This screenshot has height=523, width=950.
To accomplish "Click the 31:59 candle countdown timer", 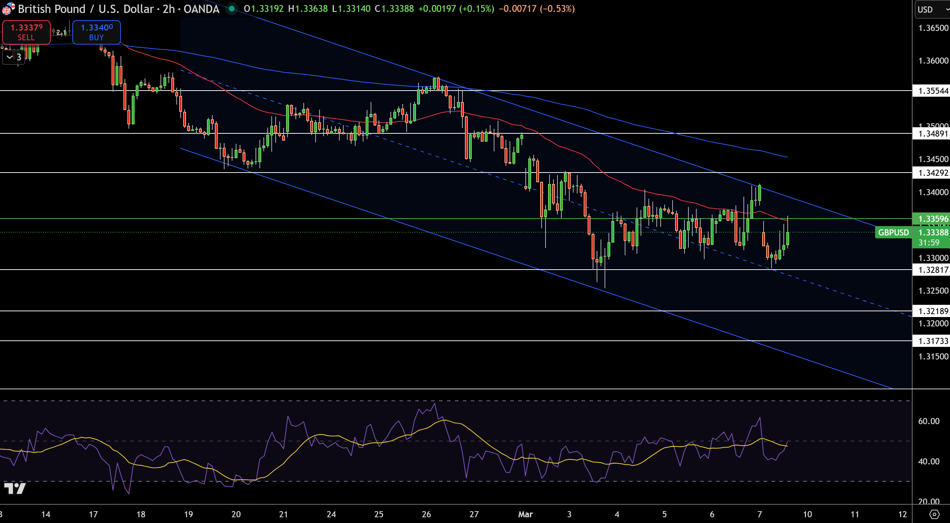I will click(929, 243).
